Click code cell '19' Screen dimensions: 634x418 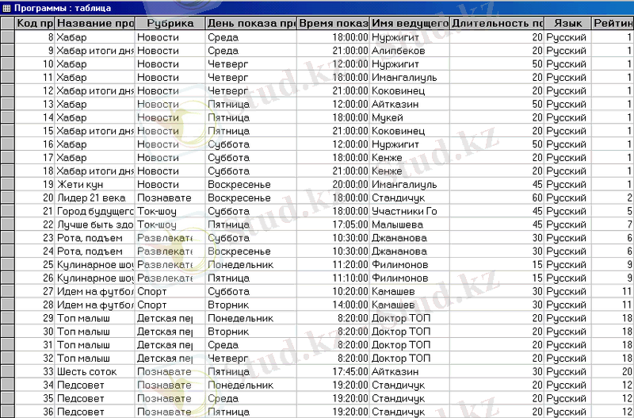click(35, 184)
